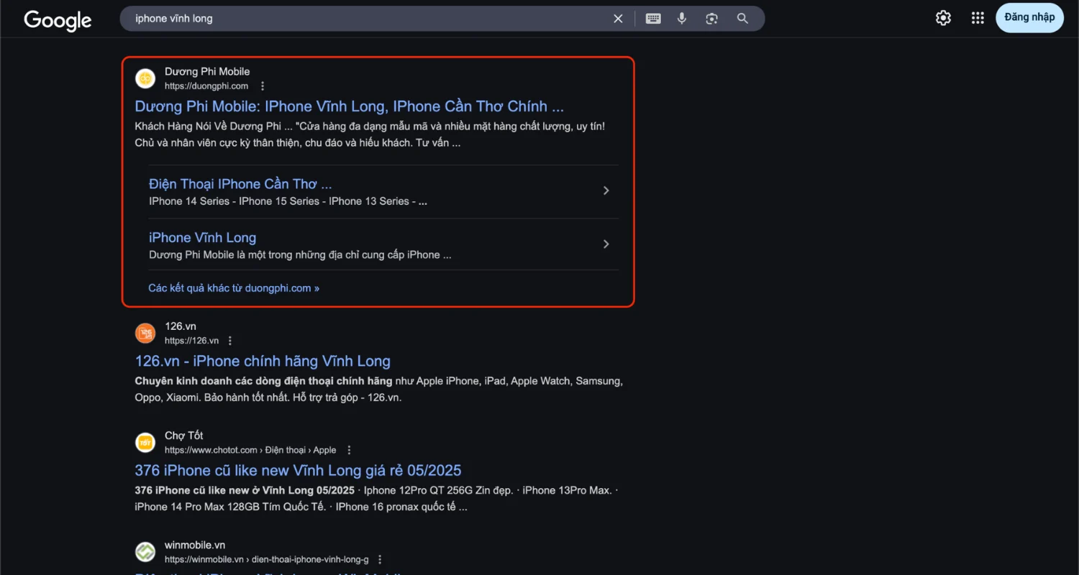The height and width of the screenshot is (575, 1079).
Task: Open quick settings gear icon
Action: point(943,18)
